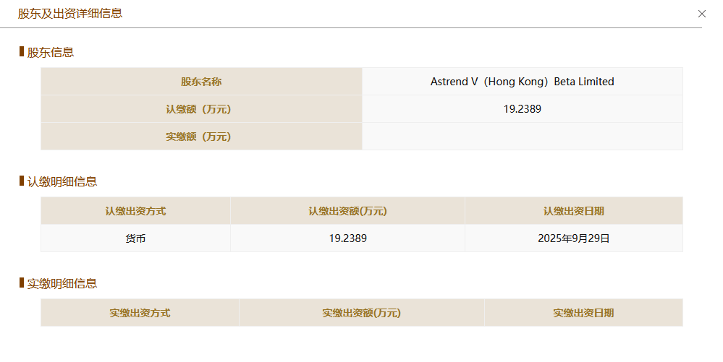Select the 股东名称 label cell
The width and height of the screenshot is (723, 362).
click(x=201, y=82)
